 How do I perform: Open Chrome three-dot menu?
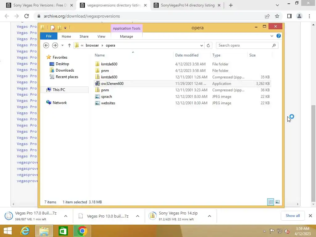309,16
